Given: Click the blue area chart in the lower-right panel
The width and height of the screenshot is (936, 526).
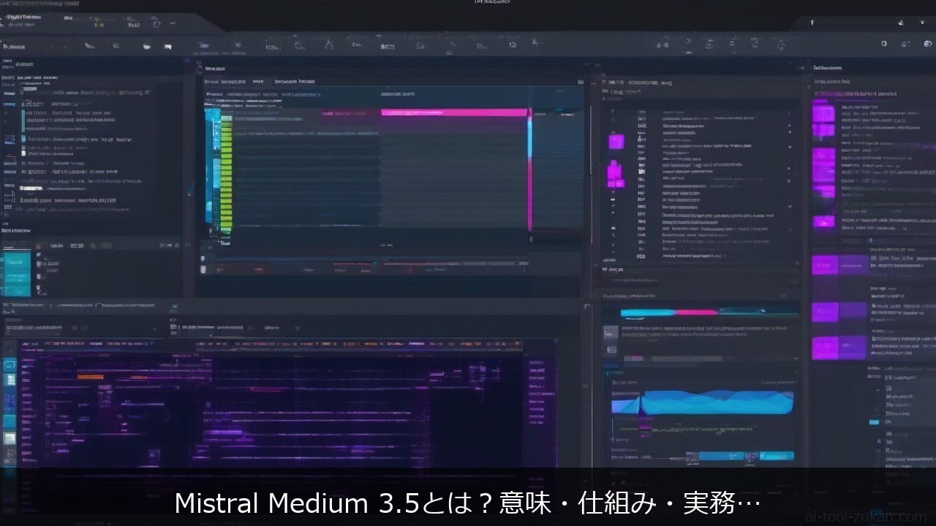Looking at the screenshot, I should pos(703,402).
